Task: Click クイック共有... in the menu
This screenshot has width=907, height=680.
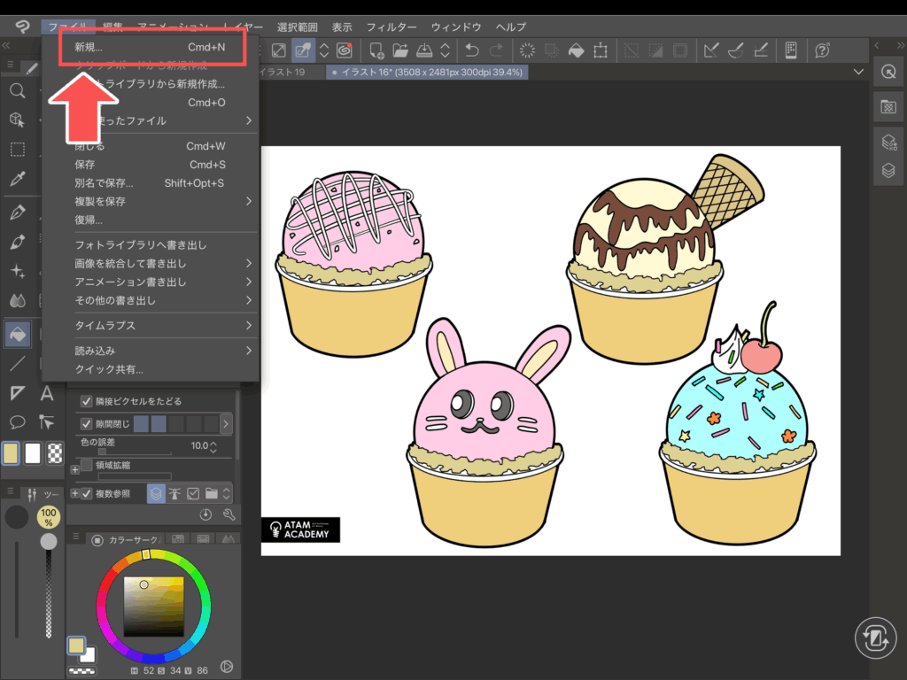Action: pos(109,369)
